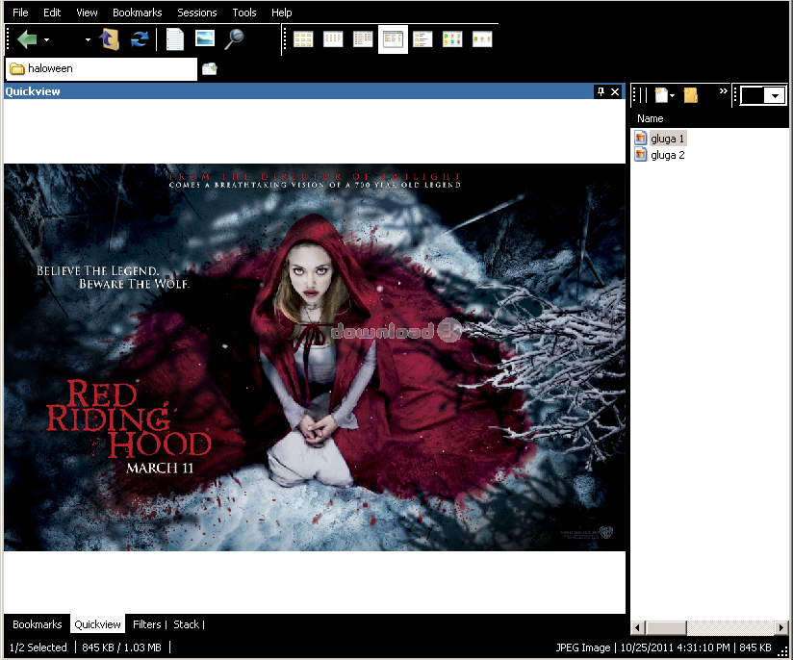This screenshot has height=660, width=793.
Task: Open the Sessions menu
Action: [196, 13]
